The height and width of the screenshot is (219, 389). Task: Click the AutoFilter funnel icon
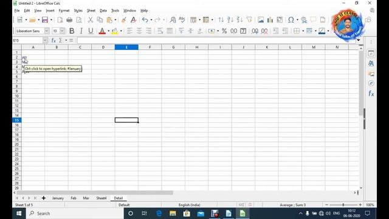249,20
